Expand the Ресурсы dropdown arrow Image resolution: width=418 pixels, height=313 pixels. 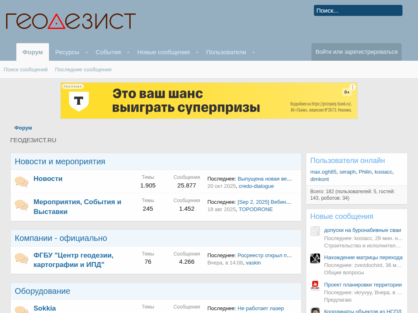click(87, 53)
